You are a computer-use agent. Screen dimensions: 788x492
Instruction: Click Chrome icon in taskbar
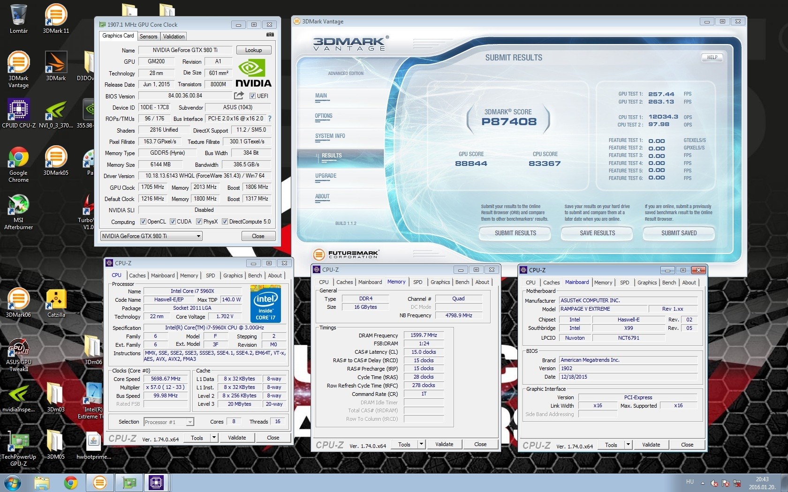pos(71,483)
